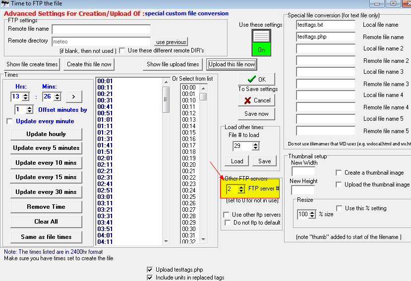The image size is (411, 281).
Task: Show file create times
Action: (32, 64)
